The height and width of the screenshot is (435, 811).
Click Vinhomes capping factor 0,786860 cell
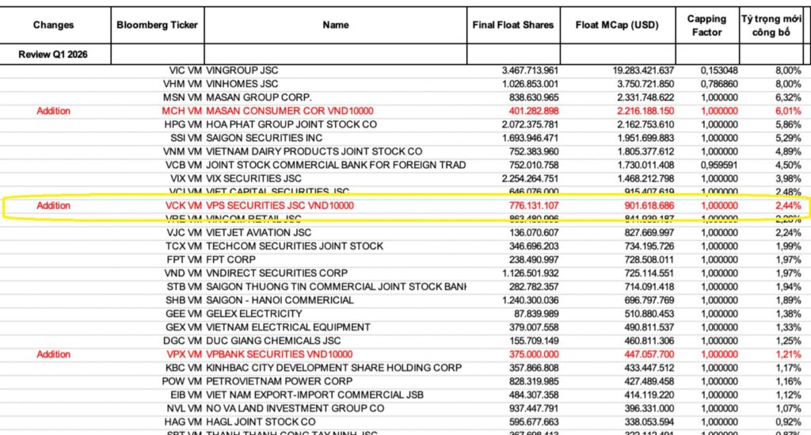[x=719, y=84]
